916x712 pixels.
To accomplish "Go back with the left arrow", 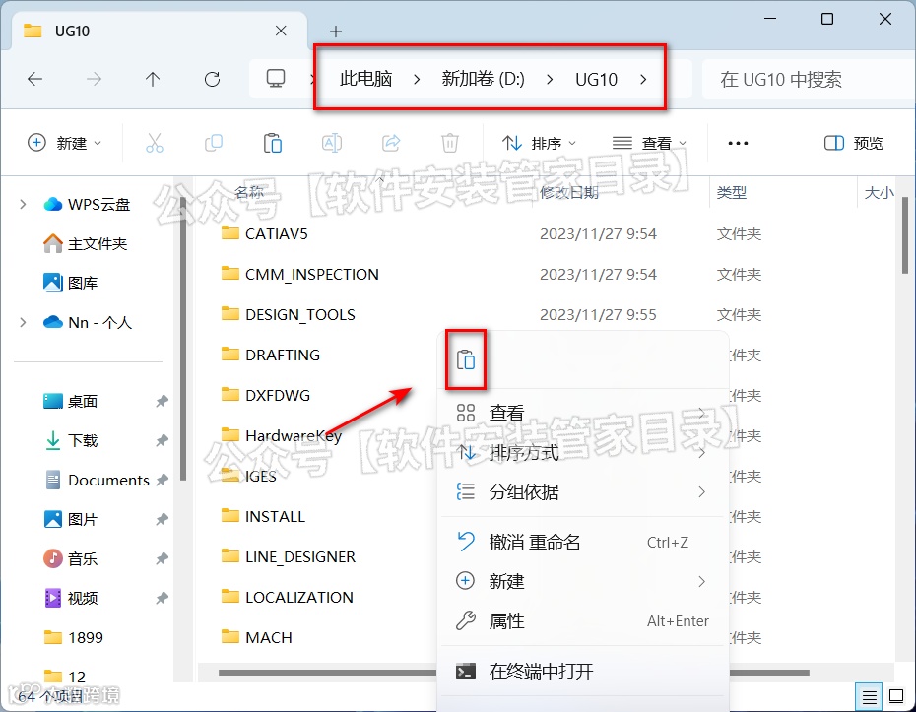I will (35, 79).
